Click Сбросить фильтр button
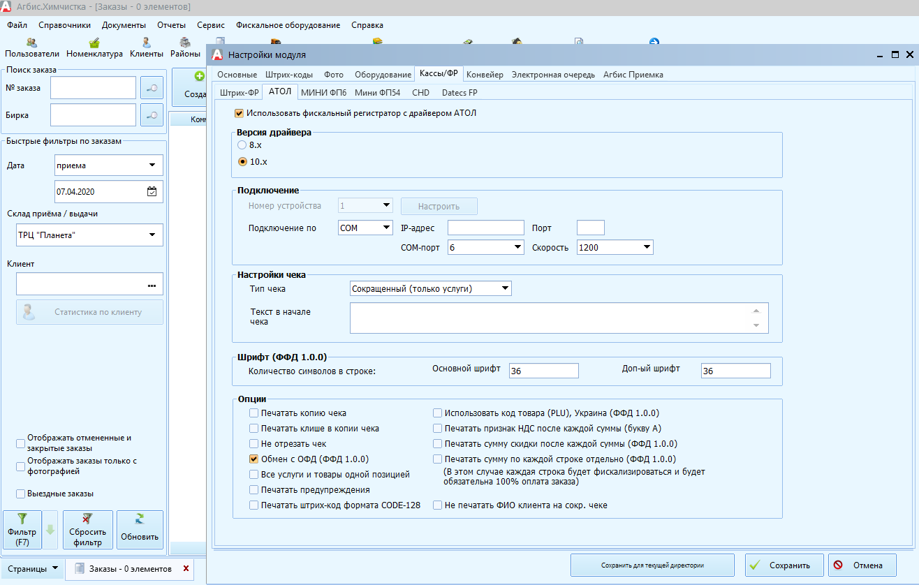Image resolution: width=919 pixels, height=585 pixels. click(x=87, y=531)
